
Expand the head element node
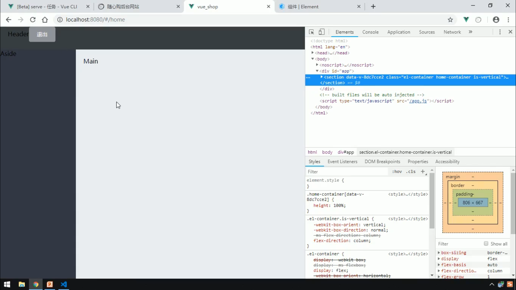313,53
